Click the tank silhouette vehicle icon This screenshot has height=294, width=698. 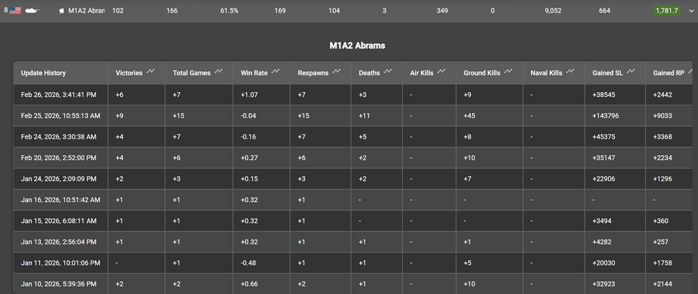coord(33,11)
